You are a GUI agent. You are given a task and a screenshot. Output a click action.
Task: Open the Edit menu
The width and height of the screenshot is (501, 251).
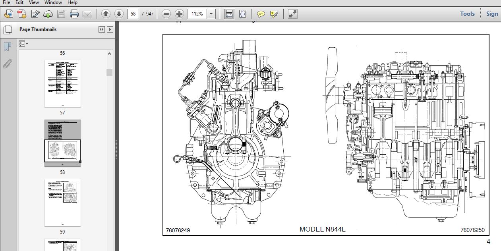pyautogui.click(x=19, y=2)
